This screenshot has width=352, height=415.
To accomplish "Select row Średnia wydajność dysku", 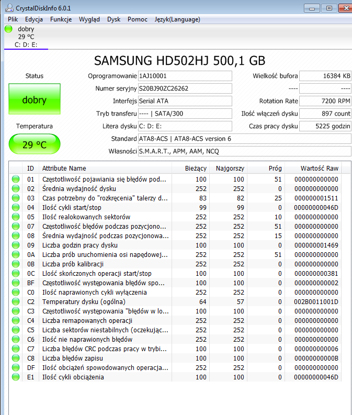I will (x=175, y=189).
